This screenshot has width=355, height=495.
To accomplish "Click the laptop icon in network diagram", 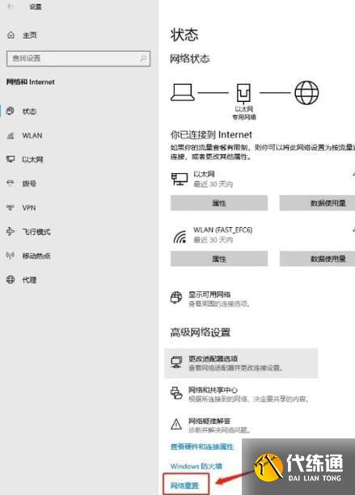I will pos(183,92).
